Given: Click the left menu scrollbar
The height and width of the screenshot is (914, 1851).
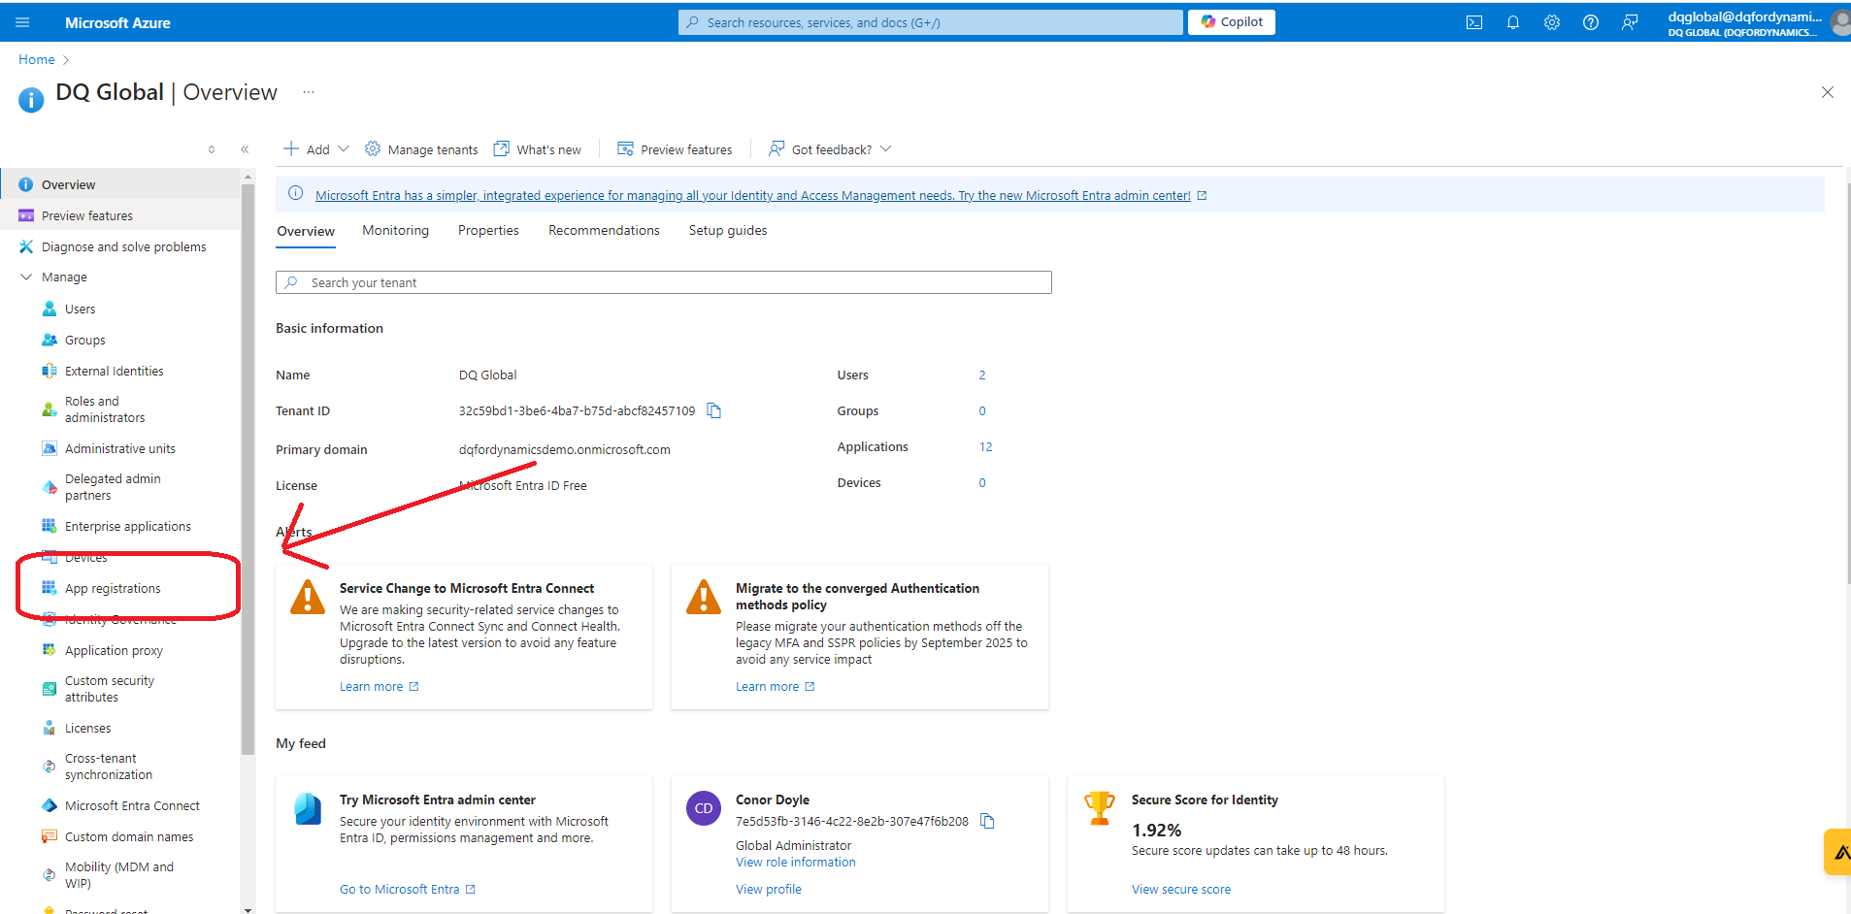Looking at the screenshot, I should [248, 468].
